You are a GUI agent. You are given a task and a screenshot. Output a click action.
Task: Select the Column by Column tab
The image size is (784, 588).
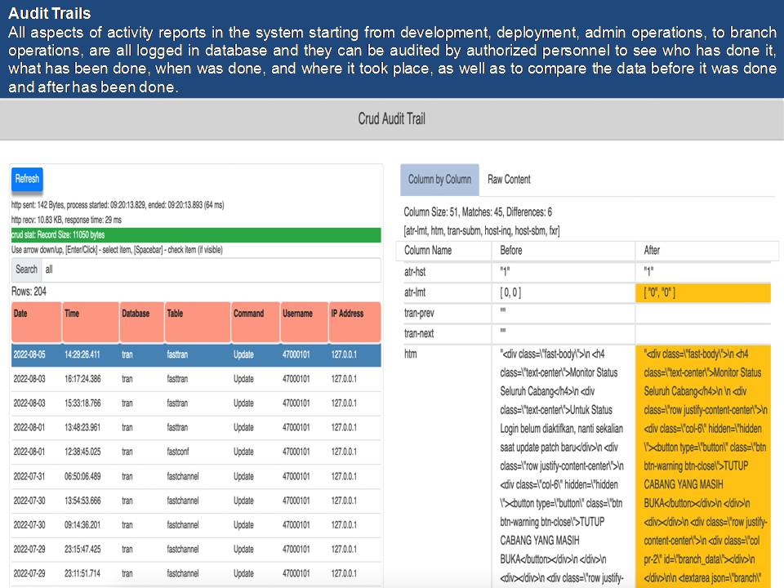[439, 180]
